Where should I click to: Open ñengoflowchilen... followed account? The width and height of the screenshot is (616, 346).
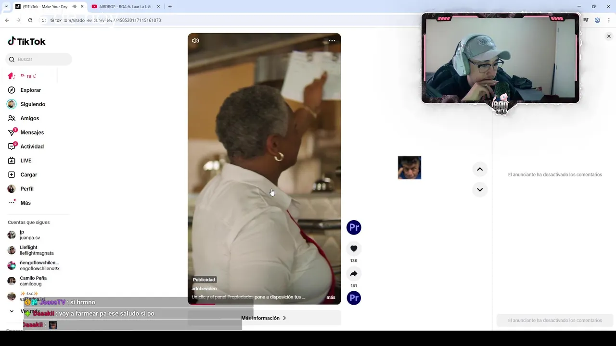(38, 266)
